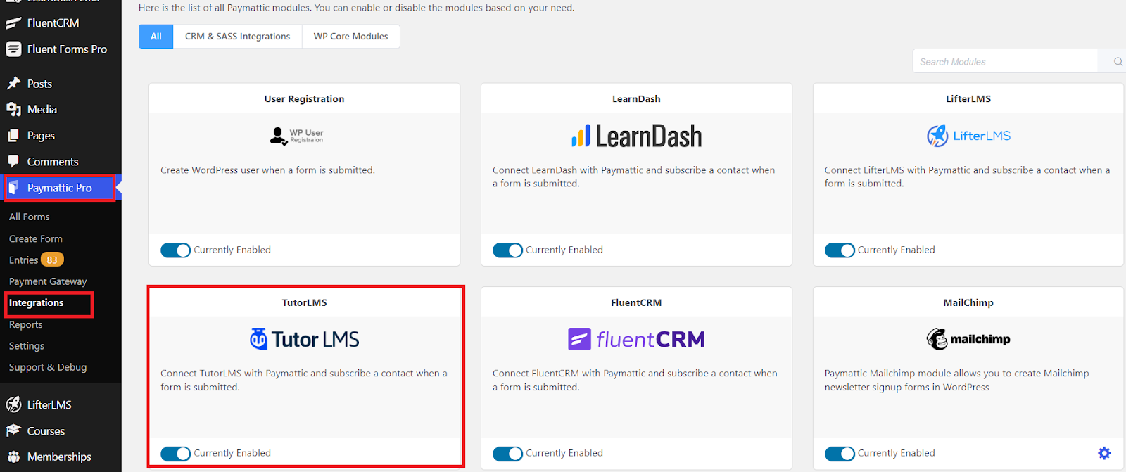Click the LifterLMS card title text
This screenshot has width=1126, height=472.
(968, 98)
